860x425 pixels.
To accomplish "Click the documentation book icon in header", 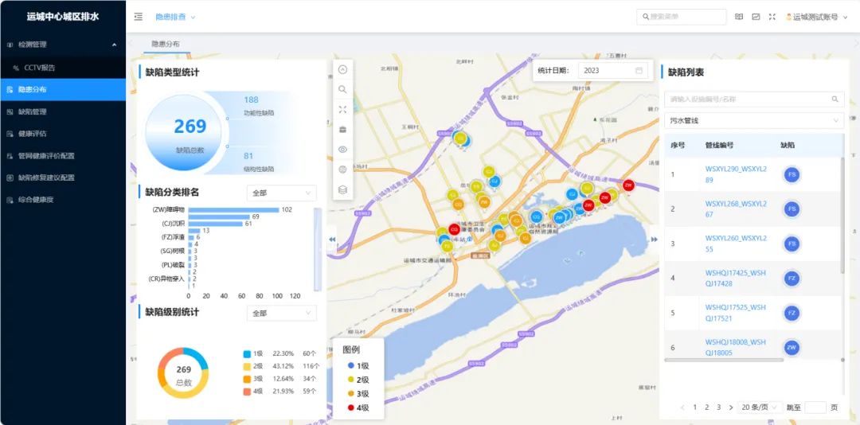I will [x=739, y=17].
